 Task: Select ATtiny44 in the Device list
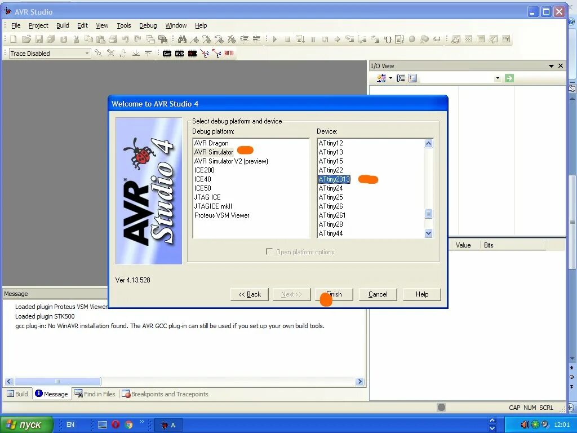click(330, 233)
